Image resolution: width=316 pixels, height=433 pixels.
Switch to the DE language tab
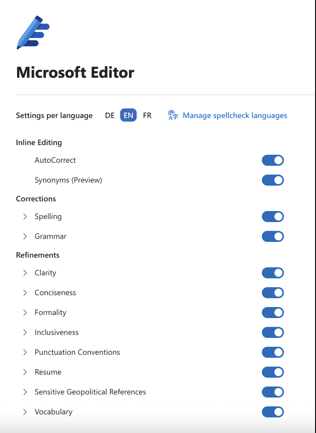point(110,116)
